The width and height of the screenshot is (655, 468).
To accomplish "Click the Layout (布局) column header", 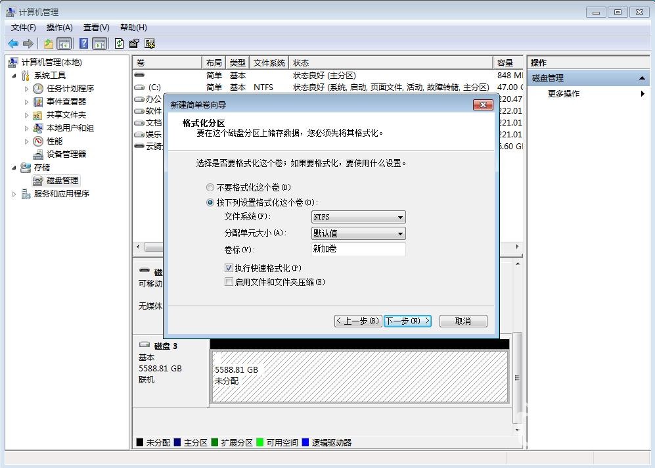I will 214,62.
